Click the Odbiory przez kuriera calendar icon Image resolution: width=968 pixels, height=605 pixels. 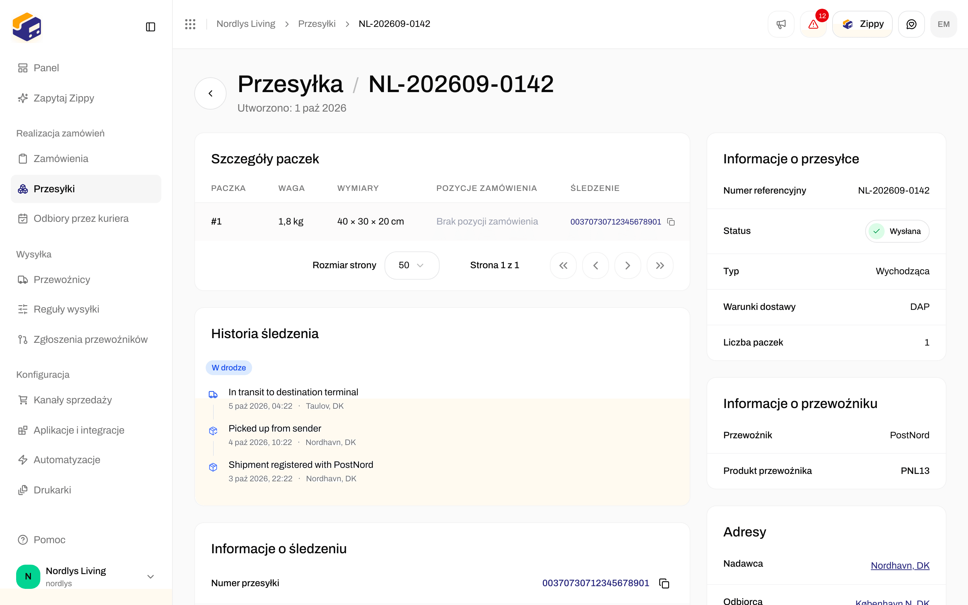(23, 218)
